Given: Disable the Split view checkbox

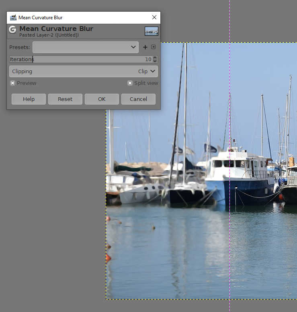Looking at the screenshot, I should (x=130, y=83).
